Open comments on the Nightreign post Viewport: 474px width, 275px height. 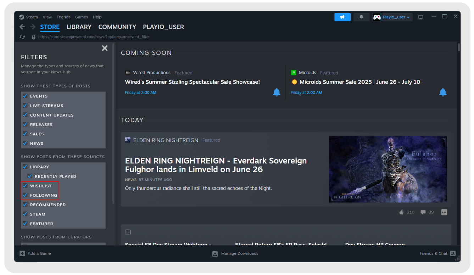[423, 212]
